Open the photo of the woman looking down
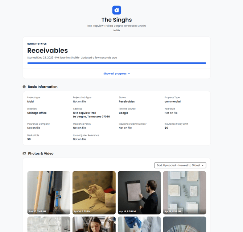243x232 pixels. click(94, 224)
